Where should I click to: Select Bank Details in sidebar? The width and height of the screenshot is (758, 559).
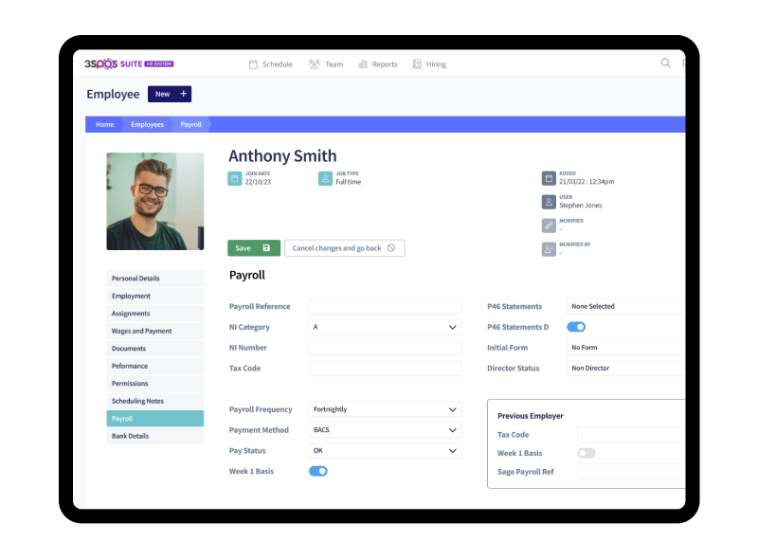click(154, 436)
